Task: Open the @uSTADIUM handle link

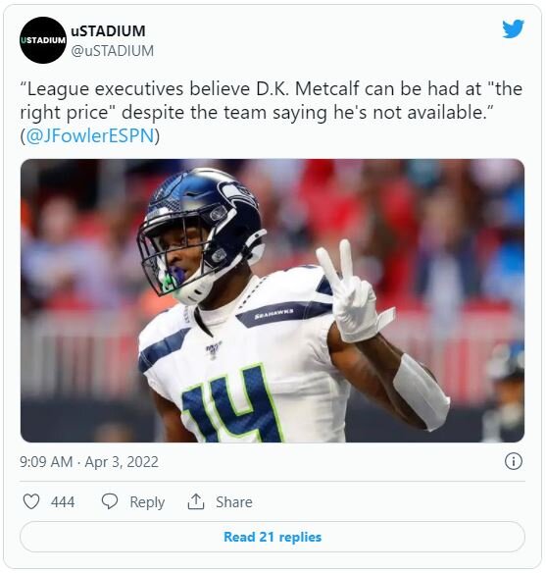Action: 113,51
